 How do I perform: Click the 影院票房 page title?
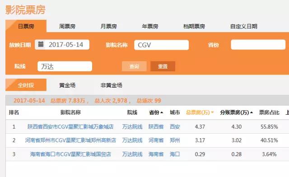pyautogui.click(x=25, y=10)
